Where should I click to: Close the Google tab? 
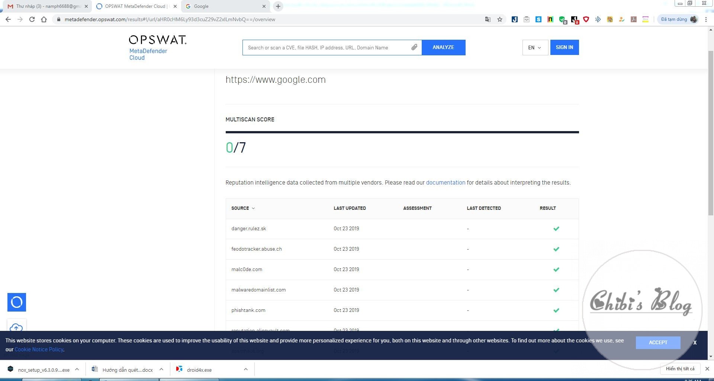[x=264, y=6]
